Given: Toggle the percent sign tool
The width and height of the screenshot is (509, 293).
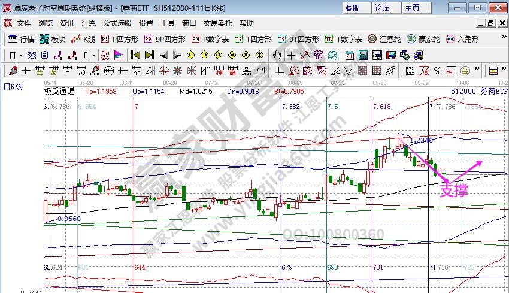Looking at the screenshot, I should click(438, 71).
